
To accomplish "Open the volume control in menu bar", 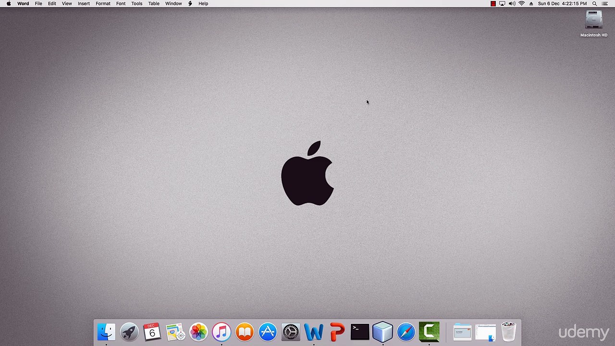I will point(512,4).
